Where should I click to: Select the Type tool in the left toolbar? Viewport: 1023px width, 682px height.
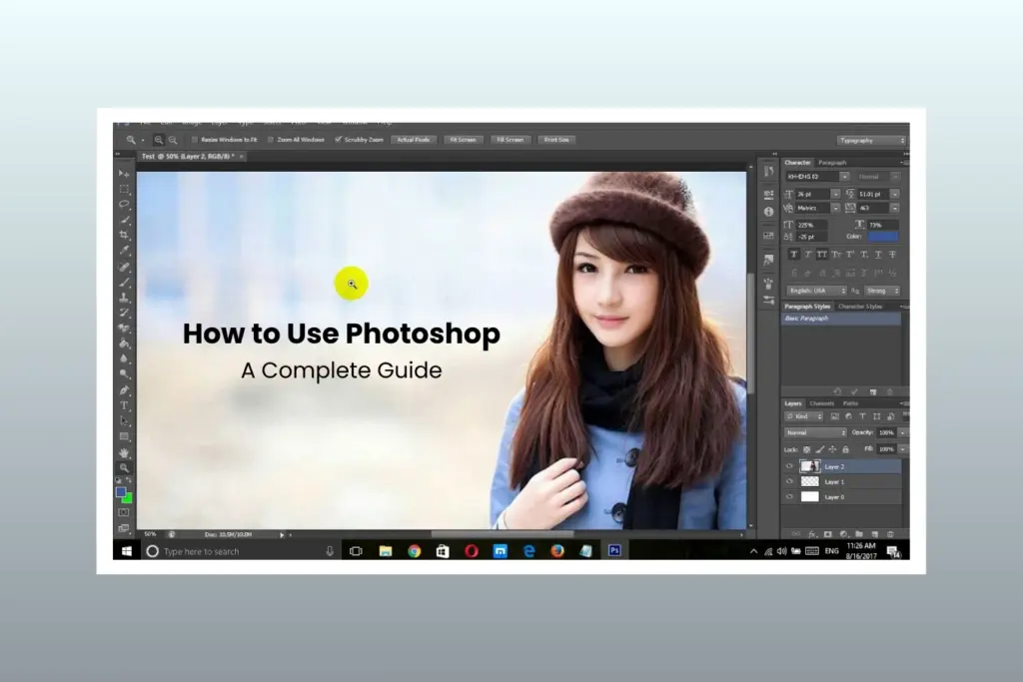pyautogui.click(x=124, y=406)
